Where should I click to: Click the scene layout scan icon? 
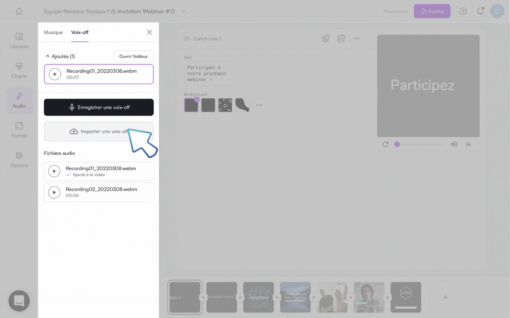coord(341,38)
